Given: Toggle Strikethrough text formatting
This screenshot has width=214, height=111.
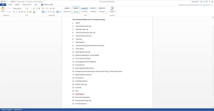Looking at the screenshot, I should pos(22,12).
